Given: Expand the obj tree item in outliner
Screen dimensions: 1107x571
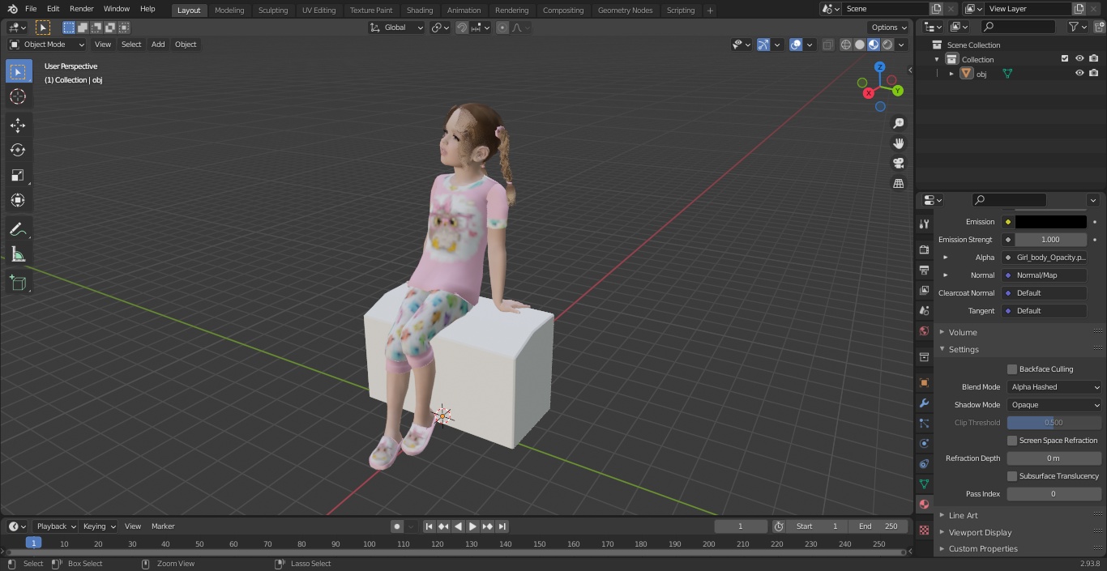Looking at the screenshot, I should [x=951, y=74].
